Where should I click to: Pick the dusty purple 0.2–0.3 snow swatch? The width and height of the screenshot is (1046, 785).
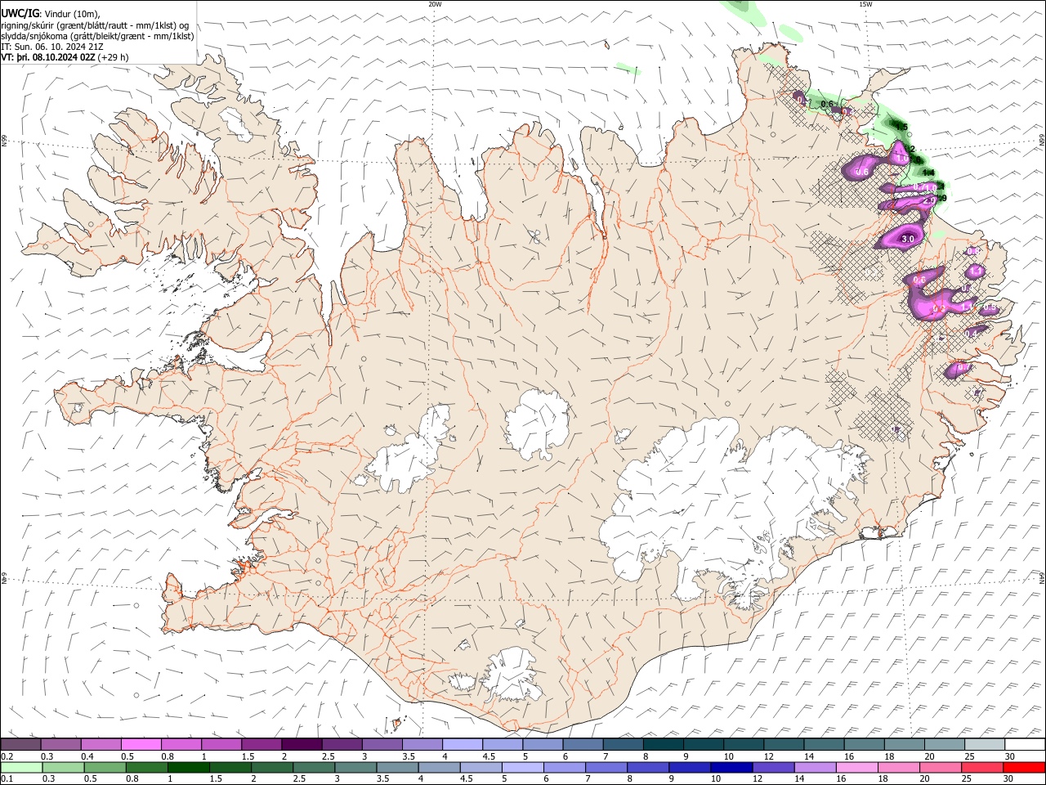20,744
